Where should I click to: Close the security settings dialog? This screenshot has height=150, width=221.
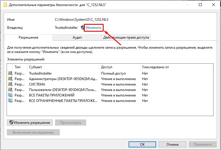pos(213,5)
